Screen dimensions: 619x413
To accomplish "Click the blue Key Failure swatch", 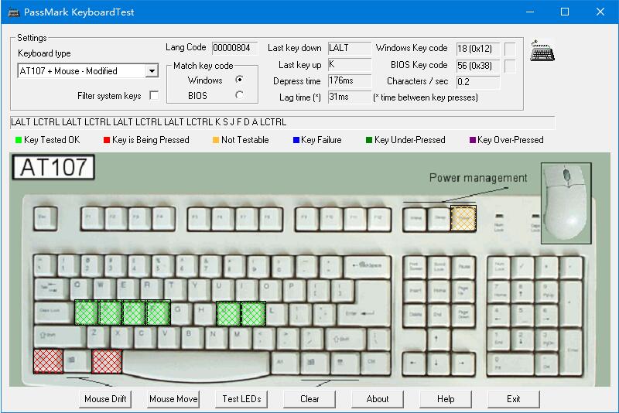I will click(x=296, y=140).
